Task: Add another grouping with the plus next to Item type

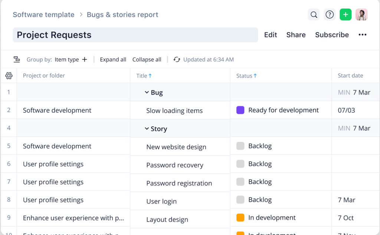Action: (85, 59)
